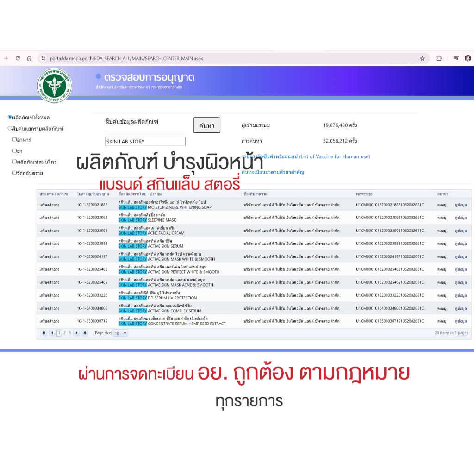Bookmark this page with the star icon

(x=422, y=58)
